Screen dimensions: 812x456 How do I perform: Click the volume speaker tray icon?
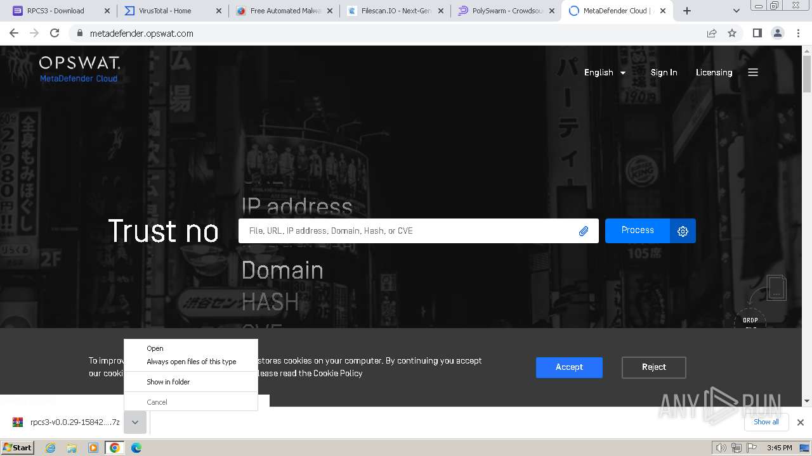721,448
